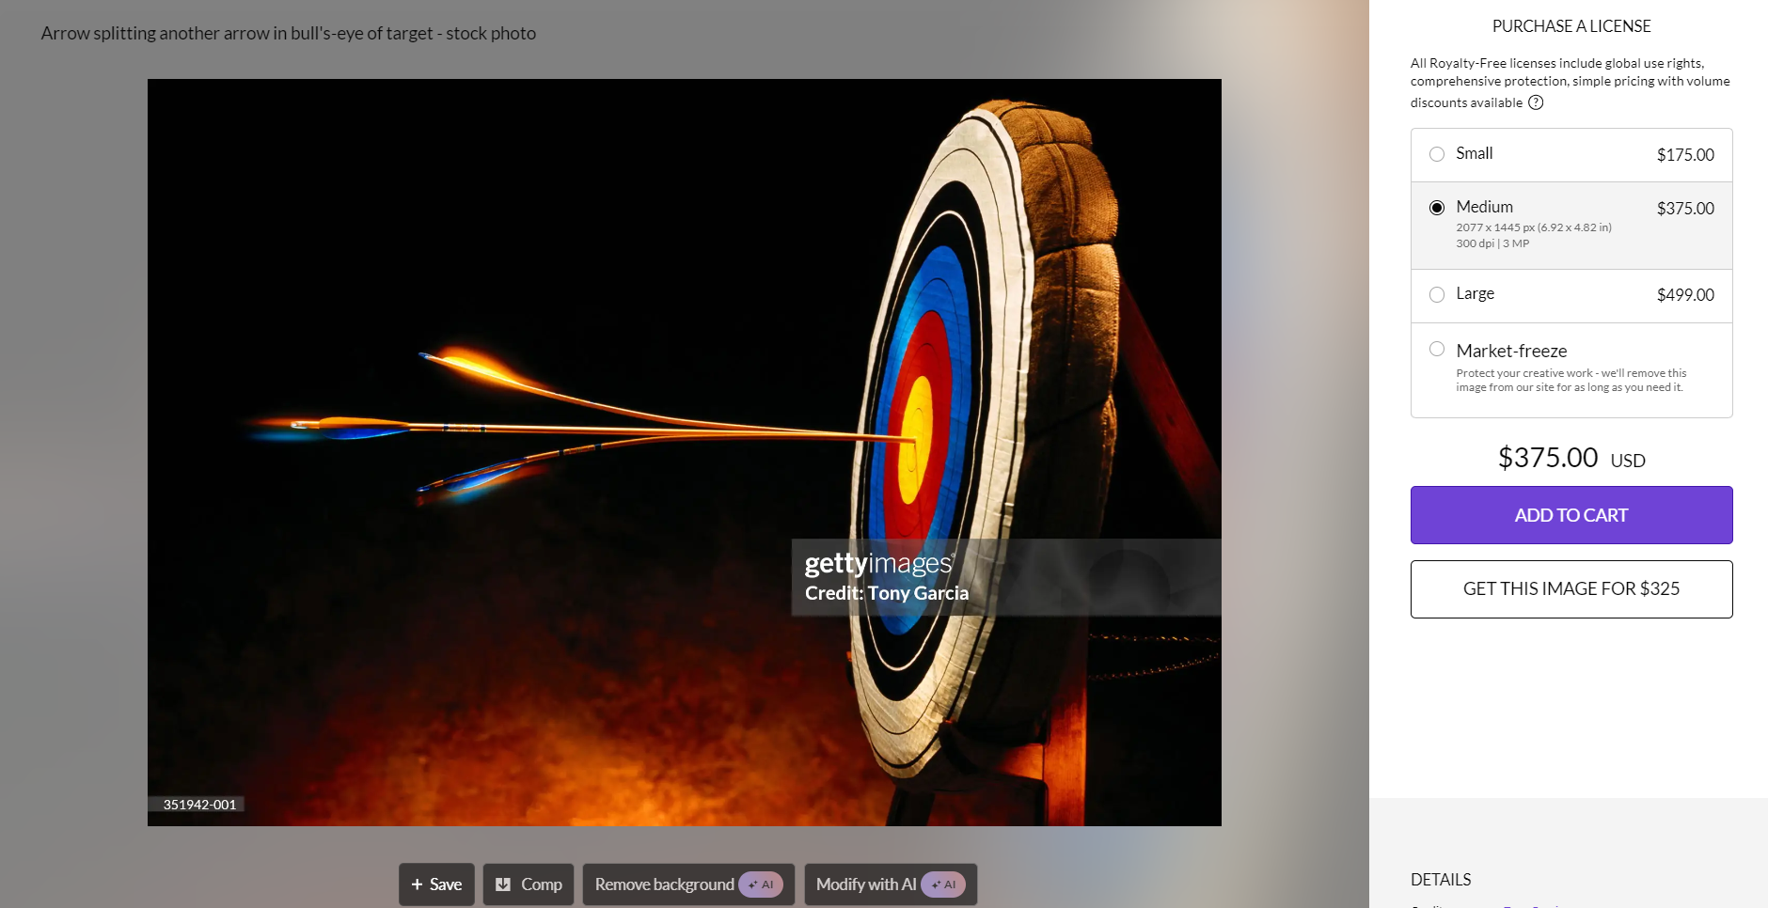The width and height of the screenshot is (1768, 908).
Task: Select the Small license radio button
Action: tap(1437, 154)
